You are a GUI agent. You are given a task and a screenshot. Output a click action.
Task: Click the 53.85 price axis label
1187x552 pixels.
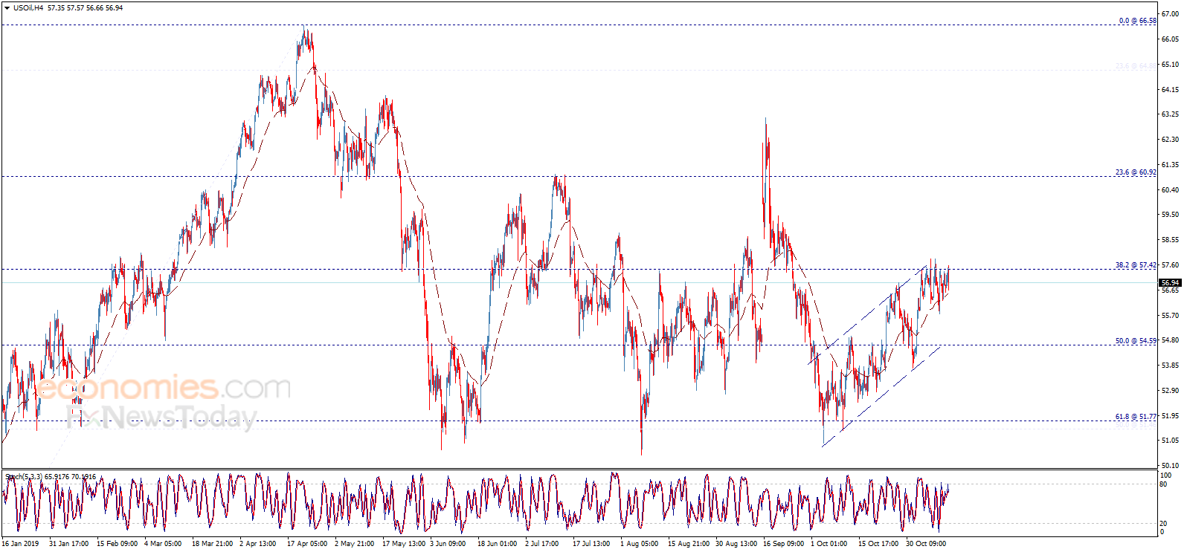pos(1170,366)
